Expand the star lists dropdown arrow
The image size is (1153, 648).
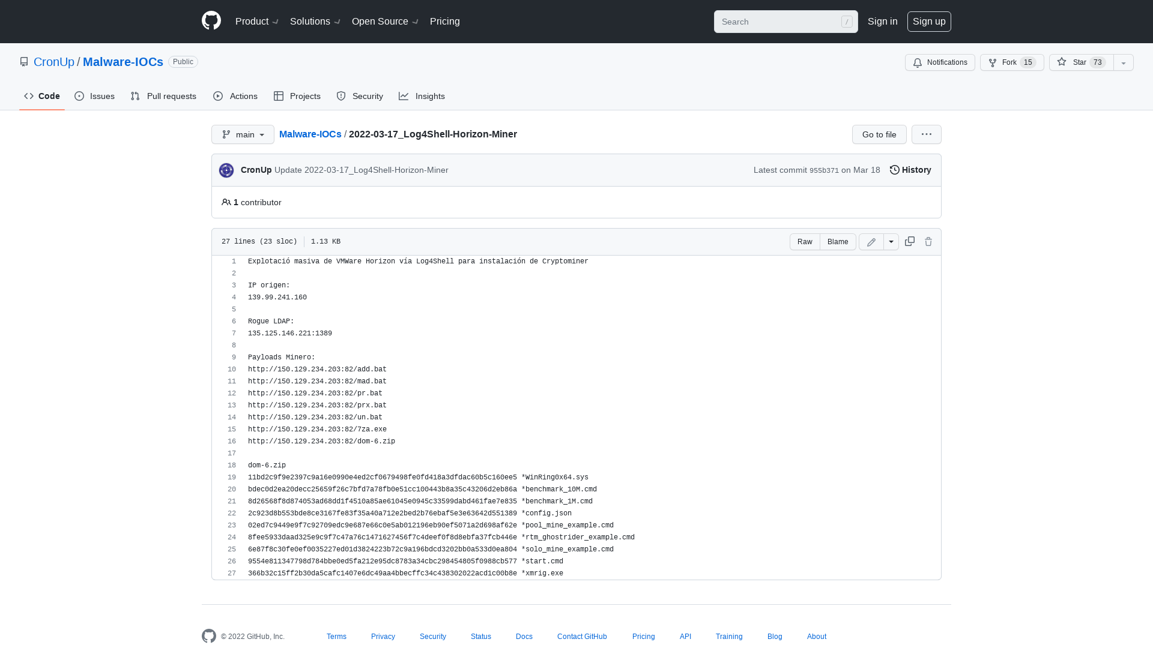coord(1124,62)
